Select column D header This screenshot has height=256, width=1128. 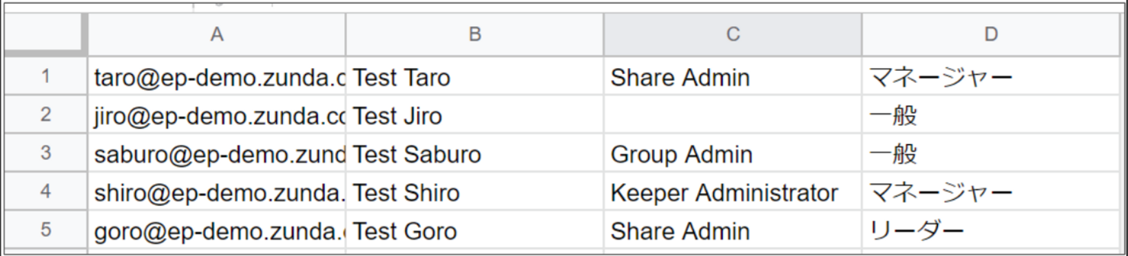(990, 34)
